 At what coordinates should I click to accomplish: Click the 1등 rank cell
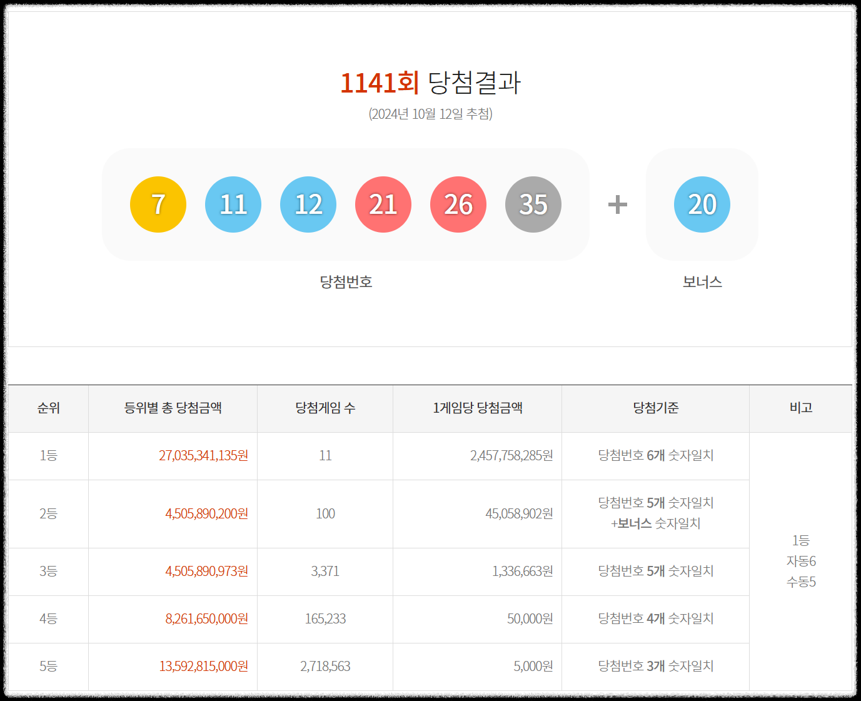(x=48, y=456)
